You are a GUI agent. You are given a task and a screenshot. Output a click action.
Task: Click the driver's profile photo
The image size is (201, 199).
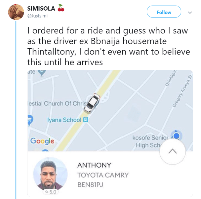click(x=50, y=174)
